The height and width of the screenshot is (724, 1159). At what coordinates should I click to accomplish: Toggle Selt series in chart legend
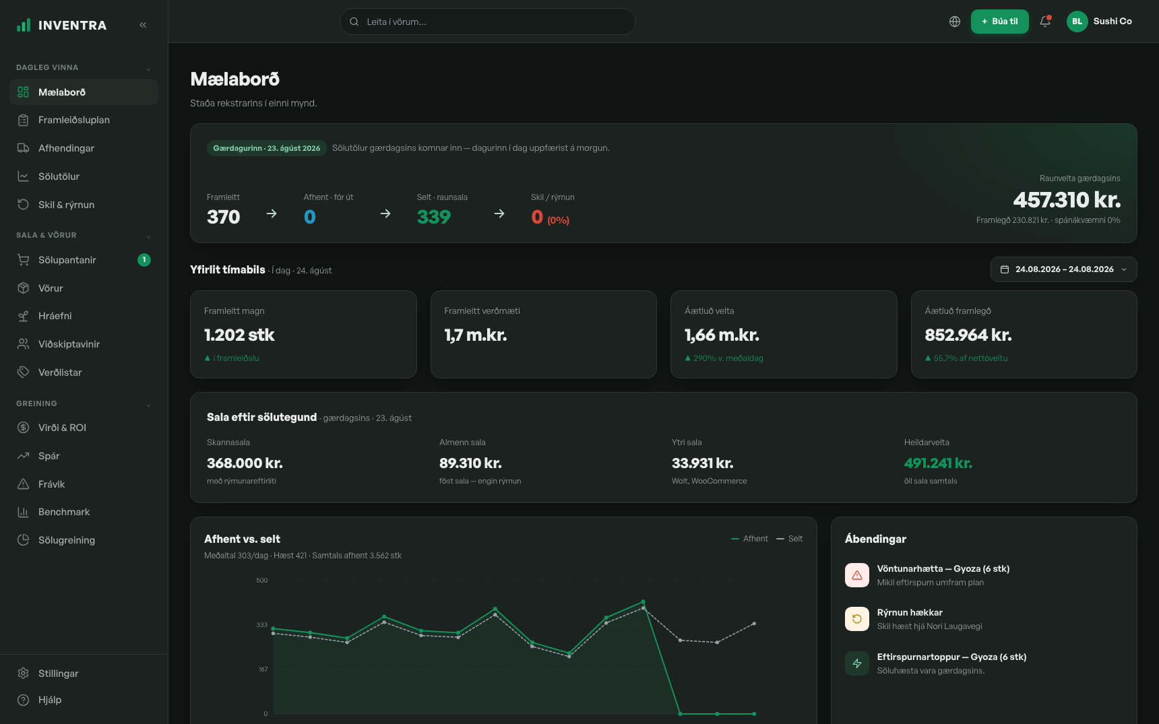790,539
